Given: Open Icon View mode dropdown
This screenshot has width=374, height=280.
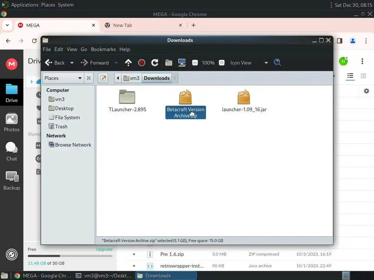Looking at the screenshot, I should click(x=249, y=63).
